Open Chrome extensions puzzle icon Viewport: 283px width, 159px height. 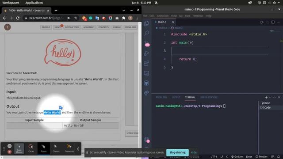coord(124,18)
